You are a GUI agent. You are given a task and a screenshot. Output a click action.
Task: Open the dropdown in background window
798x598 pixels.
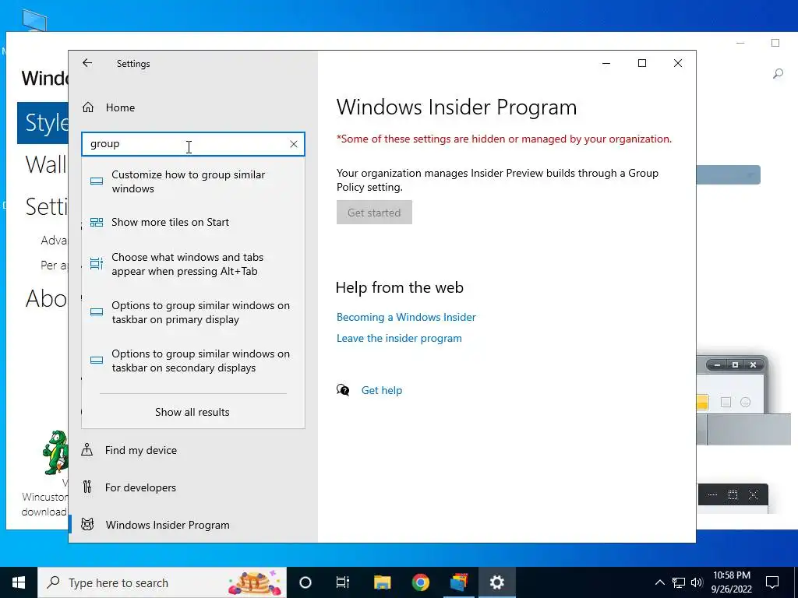pyautogui.click(x=729, y=175)
